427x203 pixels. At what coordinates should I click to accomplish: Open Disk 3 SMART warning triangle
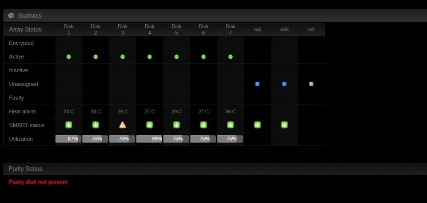click(123, 125)
